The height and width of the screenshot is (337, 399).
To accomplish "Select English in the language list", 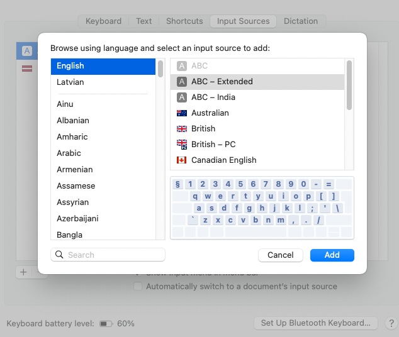I will (103, 66).
